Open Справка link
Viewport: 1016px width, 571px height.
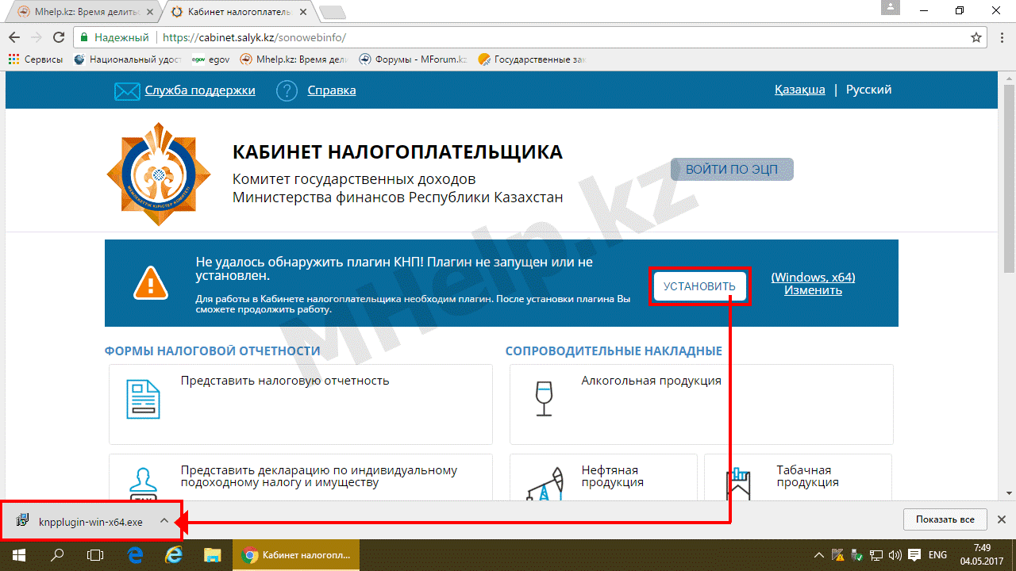coord(332,90)
